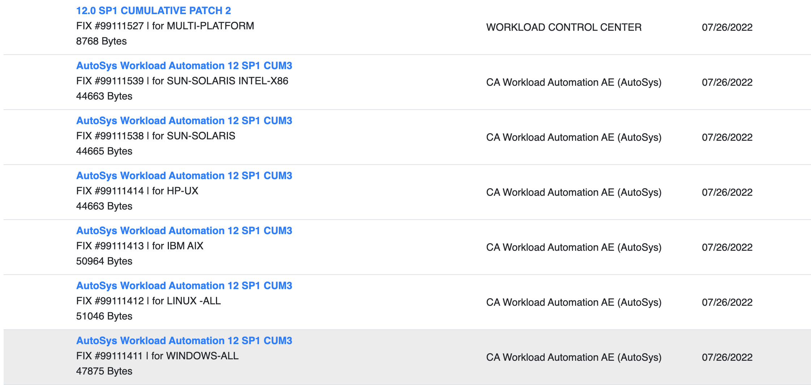Open CUM3 link for SUN-SOLARIS INTEL-X86 fix
This screenshot has width=811, height=385.
[184, 65]
